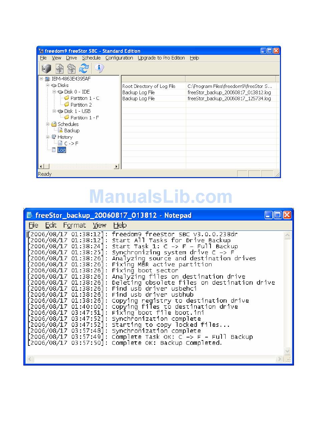Click the document icon beside C -> F

coord(60,143)
